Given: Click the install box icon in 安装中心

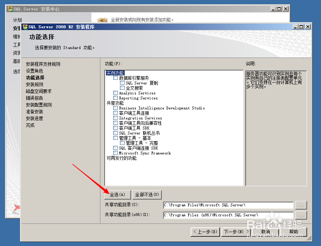Looking at the screenshot, I should [102, 20].
